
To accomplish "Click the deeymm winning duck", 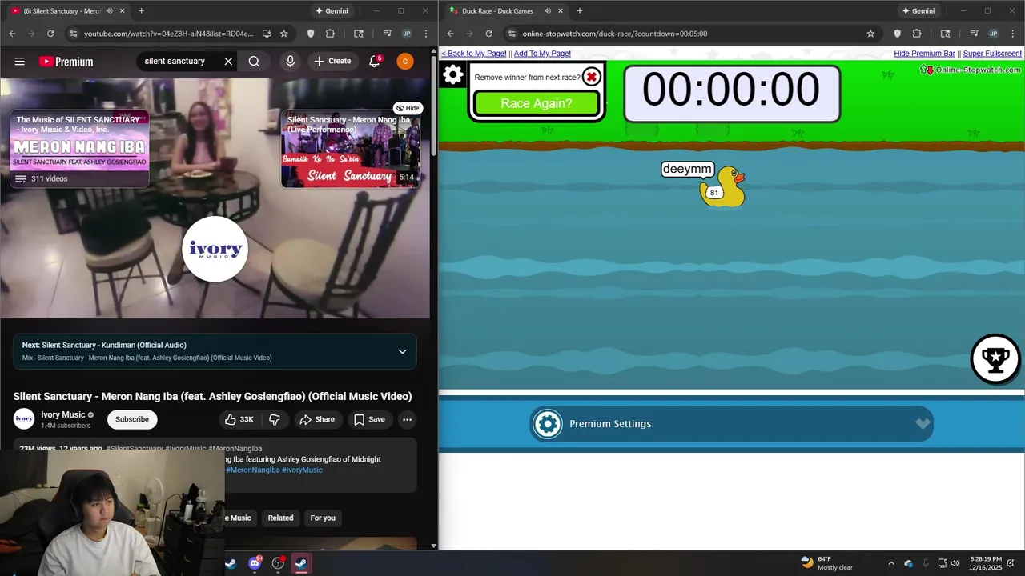I will click(722, 186).
